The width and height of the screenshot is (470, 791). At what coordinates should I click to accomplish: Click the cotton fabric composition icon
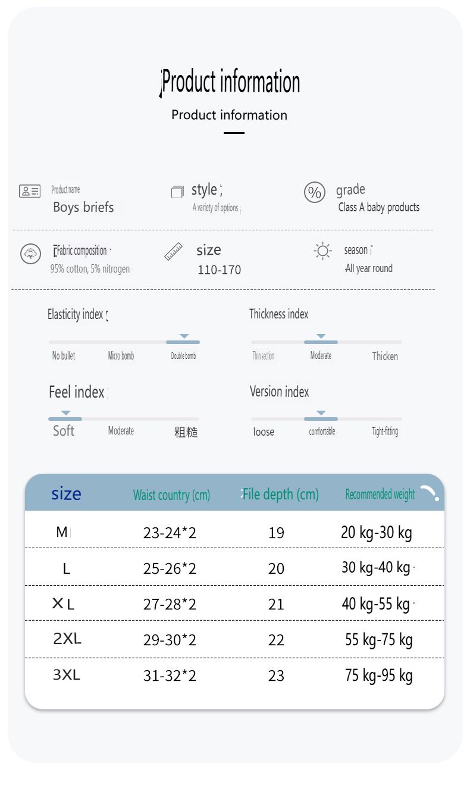30,254
